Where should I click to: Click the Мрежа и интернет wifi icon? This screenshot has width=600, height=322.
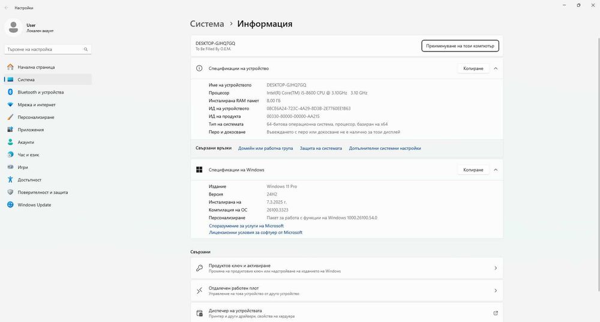coord(10,104)
